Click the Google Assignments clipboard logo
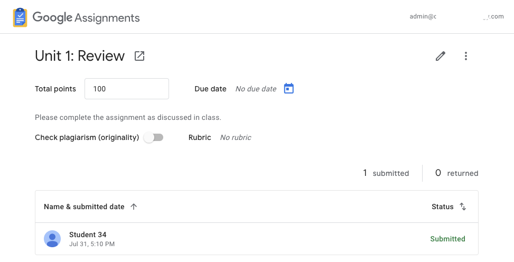This screenshot has width=514, height=262. 20,17
